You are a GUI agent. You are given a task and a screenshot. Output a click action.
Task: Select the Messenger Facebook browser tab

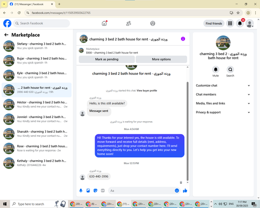pos(31,4)
